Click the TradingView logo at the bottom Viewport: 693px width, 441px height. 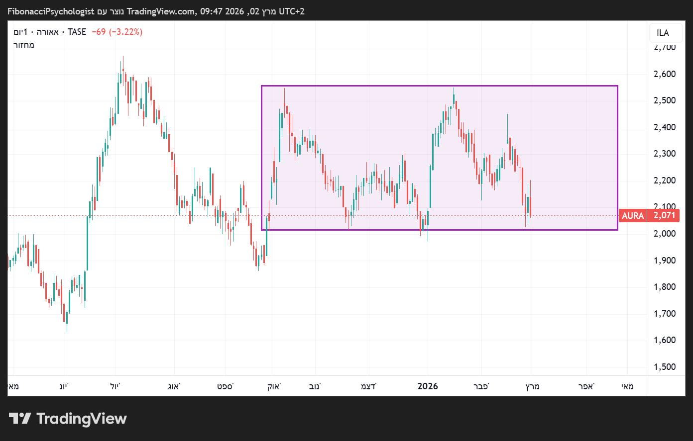click(x=68, y=419)
